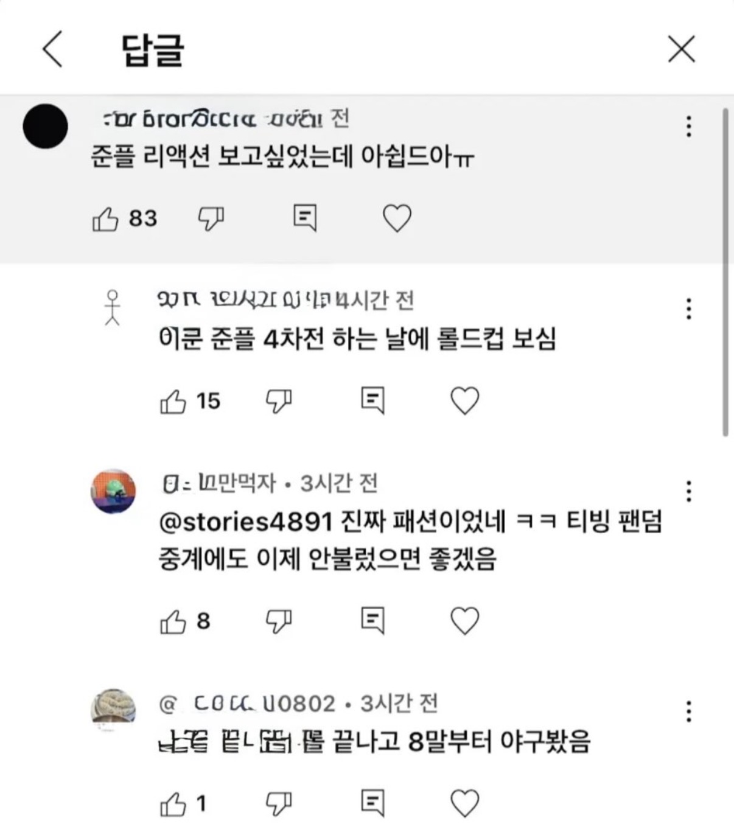Heart the reply with 15 likes
The width and height of the screenshot is (734, 835).
(464, 400)
